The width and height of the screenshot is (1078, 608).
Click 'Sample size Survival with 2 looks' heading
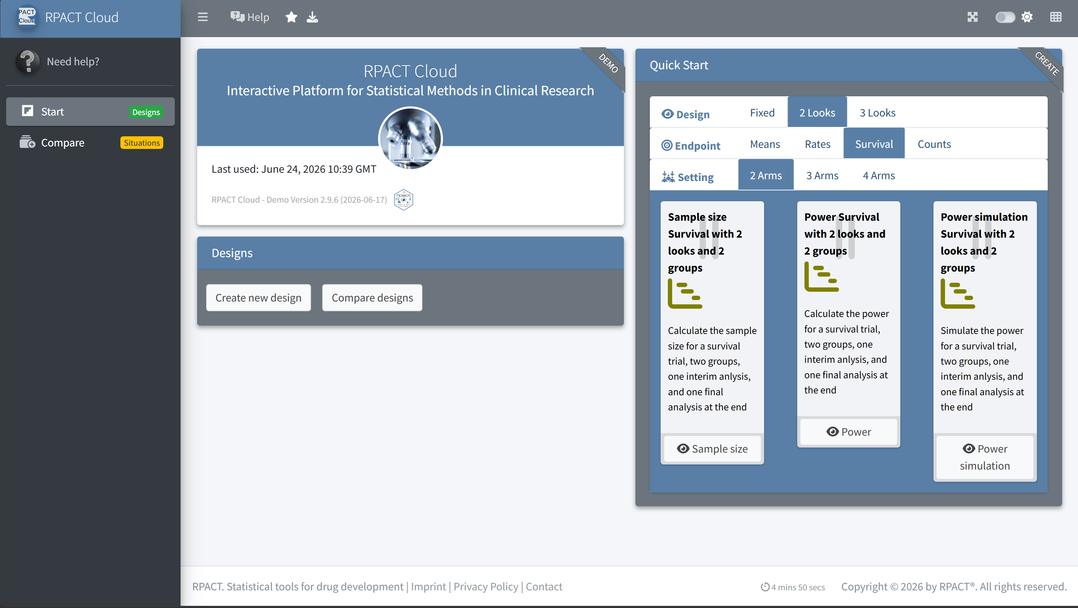705,242
